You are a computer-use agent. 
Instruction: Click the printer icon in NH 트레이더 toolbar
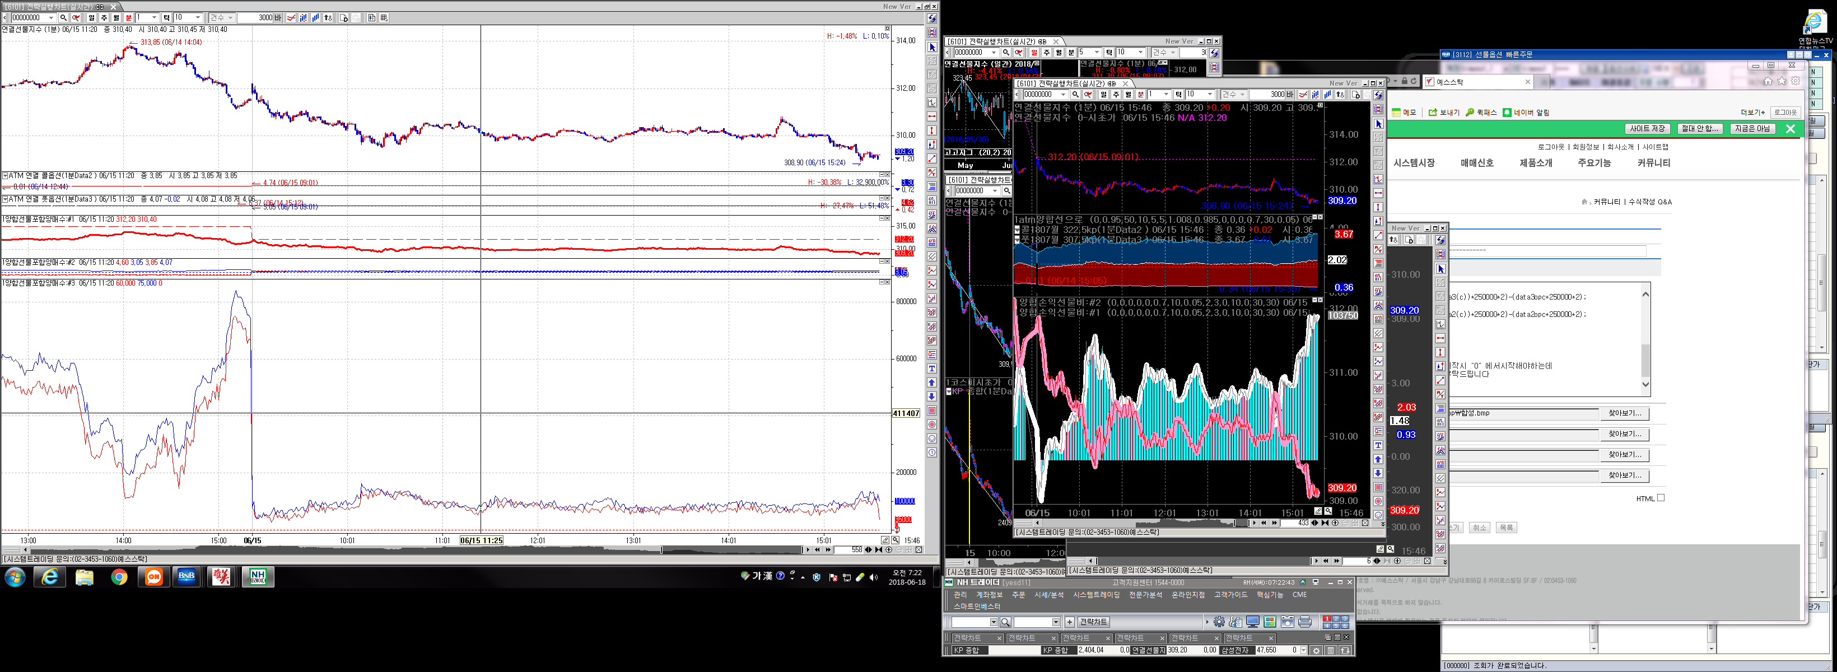pos(1305,622)
